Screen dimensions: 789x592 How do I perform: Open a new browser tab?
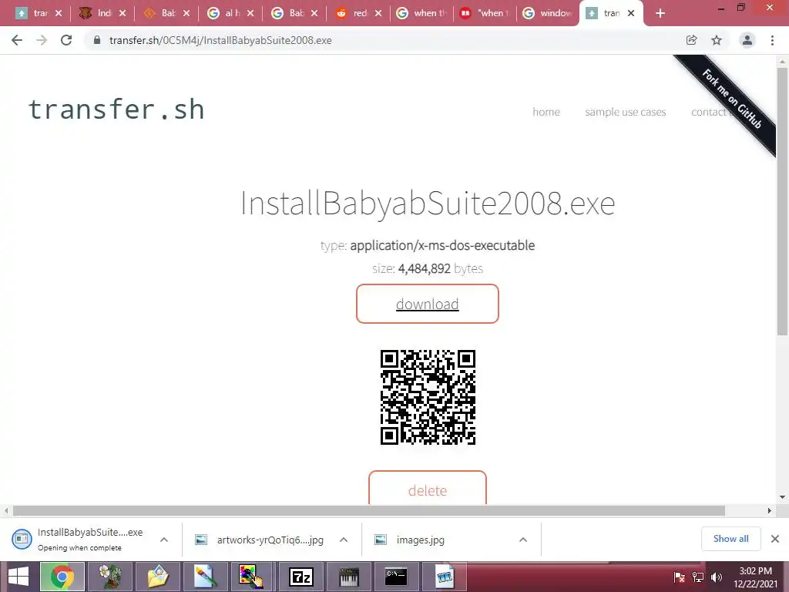pos(660,14)
